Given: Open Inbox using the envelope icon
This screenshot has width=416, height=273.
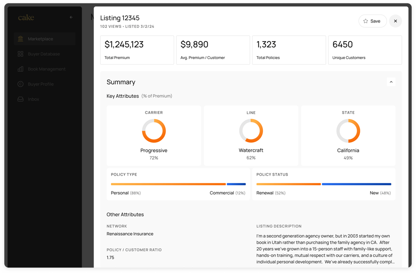Looking at the screenshot, I should point(20,99).
